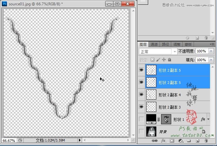Hide the 形状 2 副本 4 layer
The width and height of the screenshot is (217, 146).
point(141,95)
